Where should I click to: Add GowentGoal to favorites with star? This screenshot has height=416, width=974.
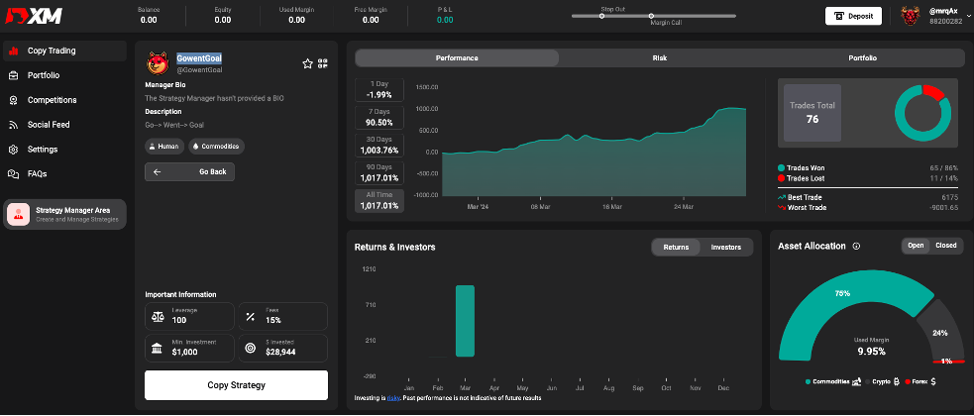click(307, 63)
